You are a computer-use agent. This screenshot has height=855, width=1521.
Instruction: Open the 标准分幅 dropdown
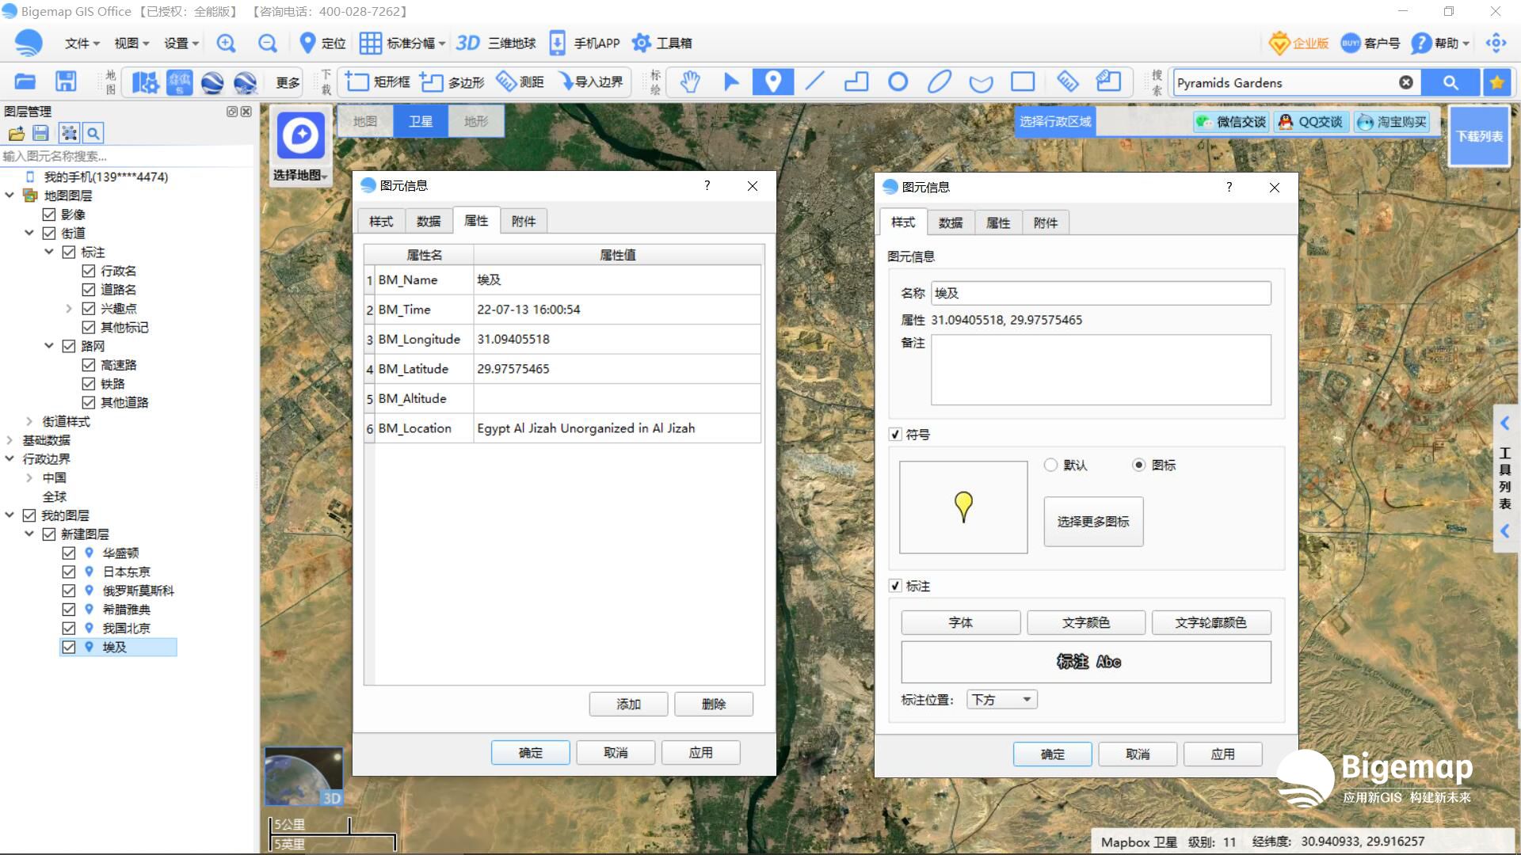[402, 43]
